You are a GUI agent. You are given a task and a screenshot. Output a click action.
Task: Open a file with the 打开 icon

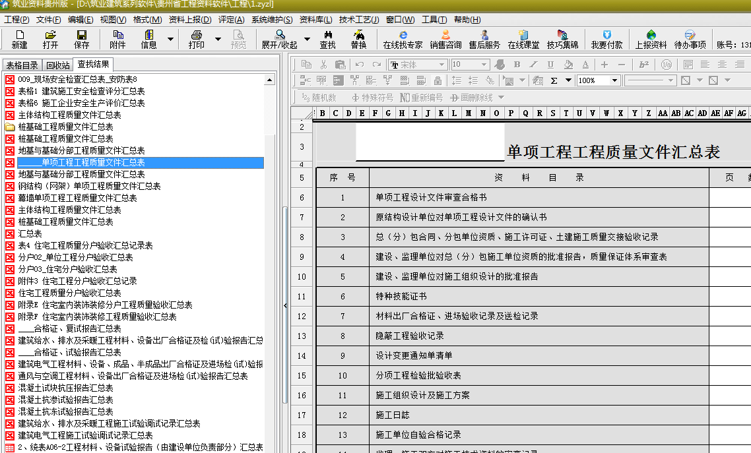point(50,40)
